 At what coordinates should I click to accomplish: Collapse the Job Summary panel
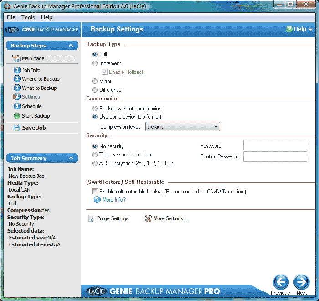pyautogui.click(x=71, y=158)
